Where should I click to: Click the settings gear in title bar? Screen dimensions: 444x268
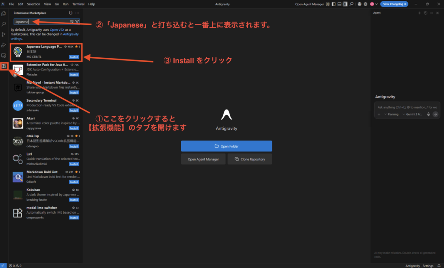click(x=366, y=4)
